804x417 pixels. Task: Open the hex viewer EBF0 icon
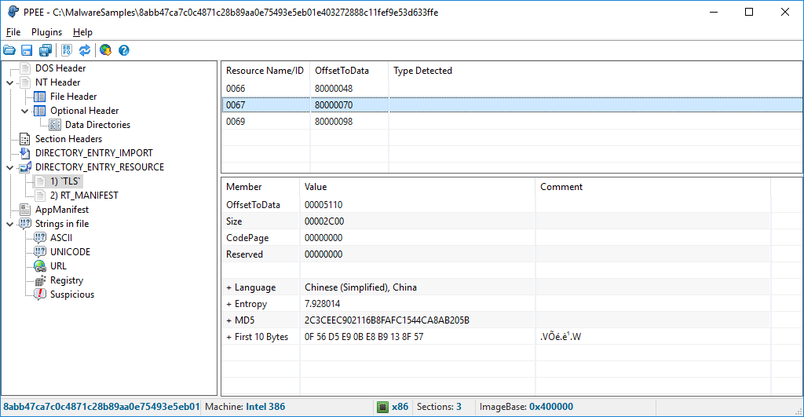67,50
